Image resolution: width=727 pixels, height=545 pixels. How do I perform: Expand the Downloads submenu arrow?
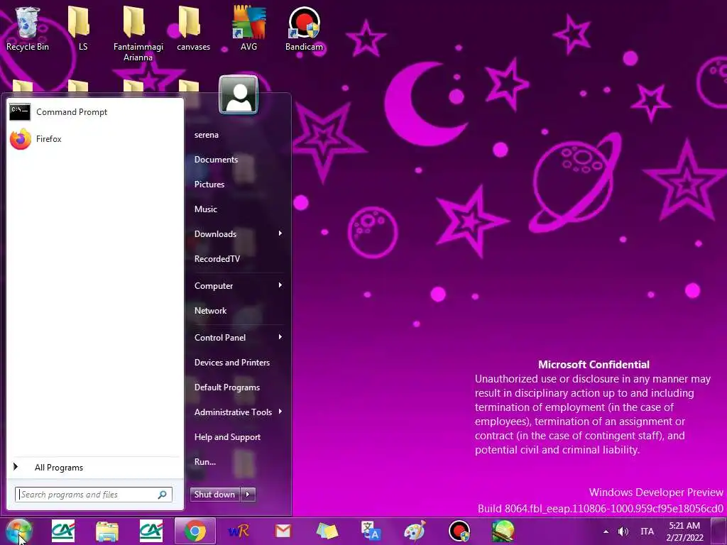pos(280,233)
